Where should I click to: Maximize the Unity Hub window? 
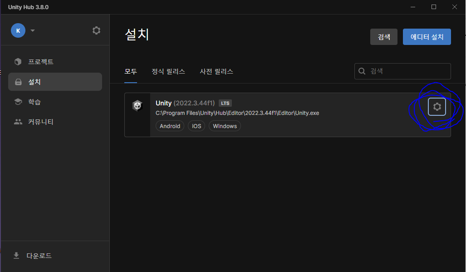click(x=434, y=7)
